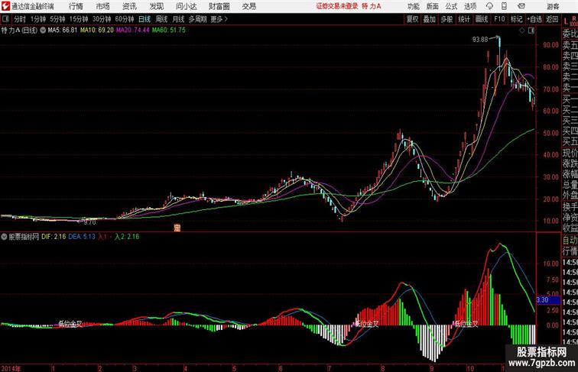Image resolution: width=578 pixels, height=372 pixels.
Task: Open the 版面 menu
Action: pyautogui.click(x=432, y=6)
